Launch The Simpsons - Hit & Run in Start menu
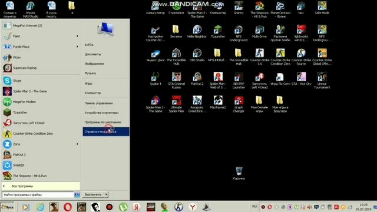This screenshot has width=377, height=212. [x=41, y=176]
